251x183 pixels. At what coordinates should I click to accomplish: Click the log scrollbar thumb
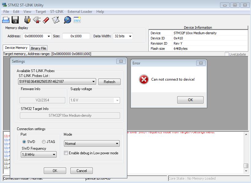pos(246,166)
